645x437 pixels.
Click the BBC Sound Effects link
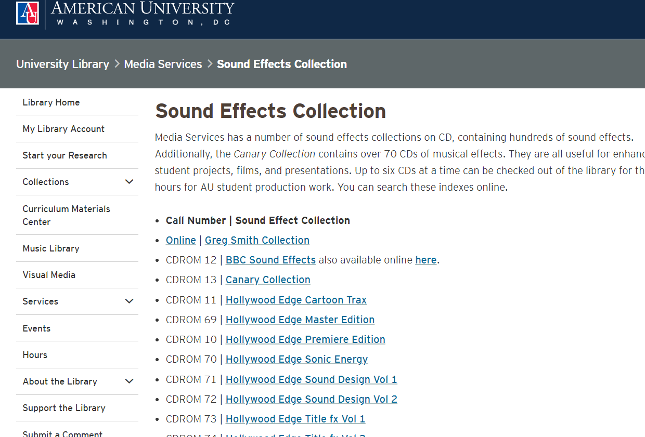pyautogui.click(x=270, y=260)
